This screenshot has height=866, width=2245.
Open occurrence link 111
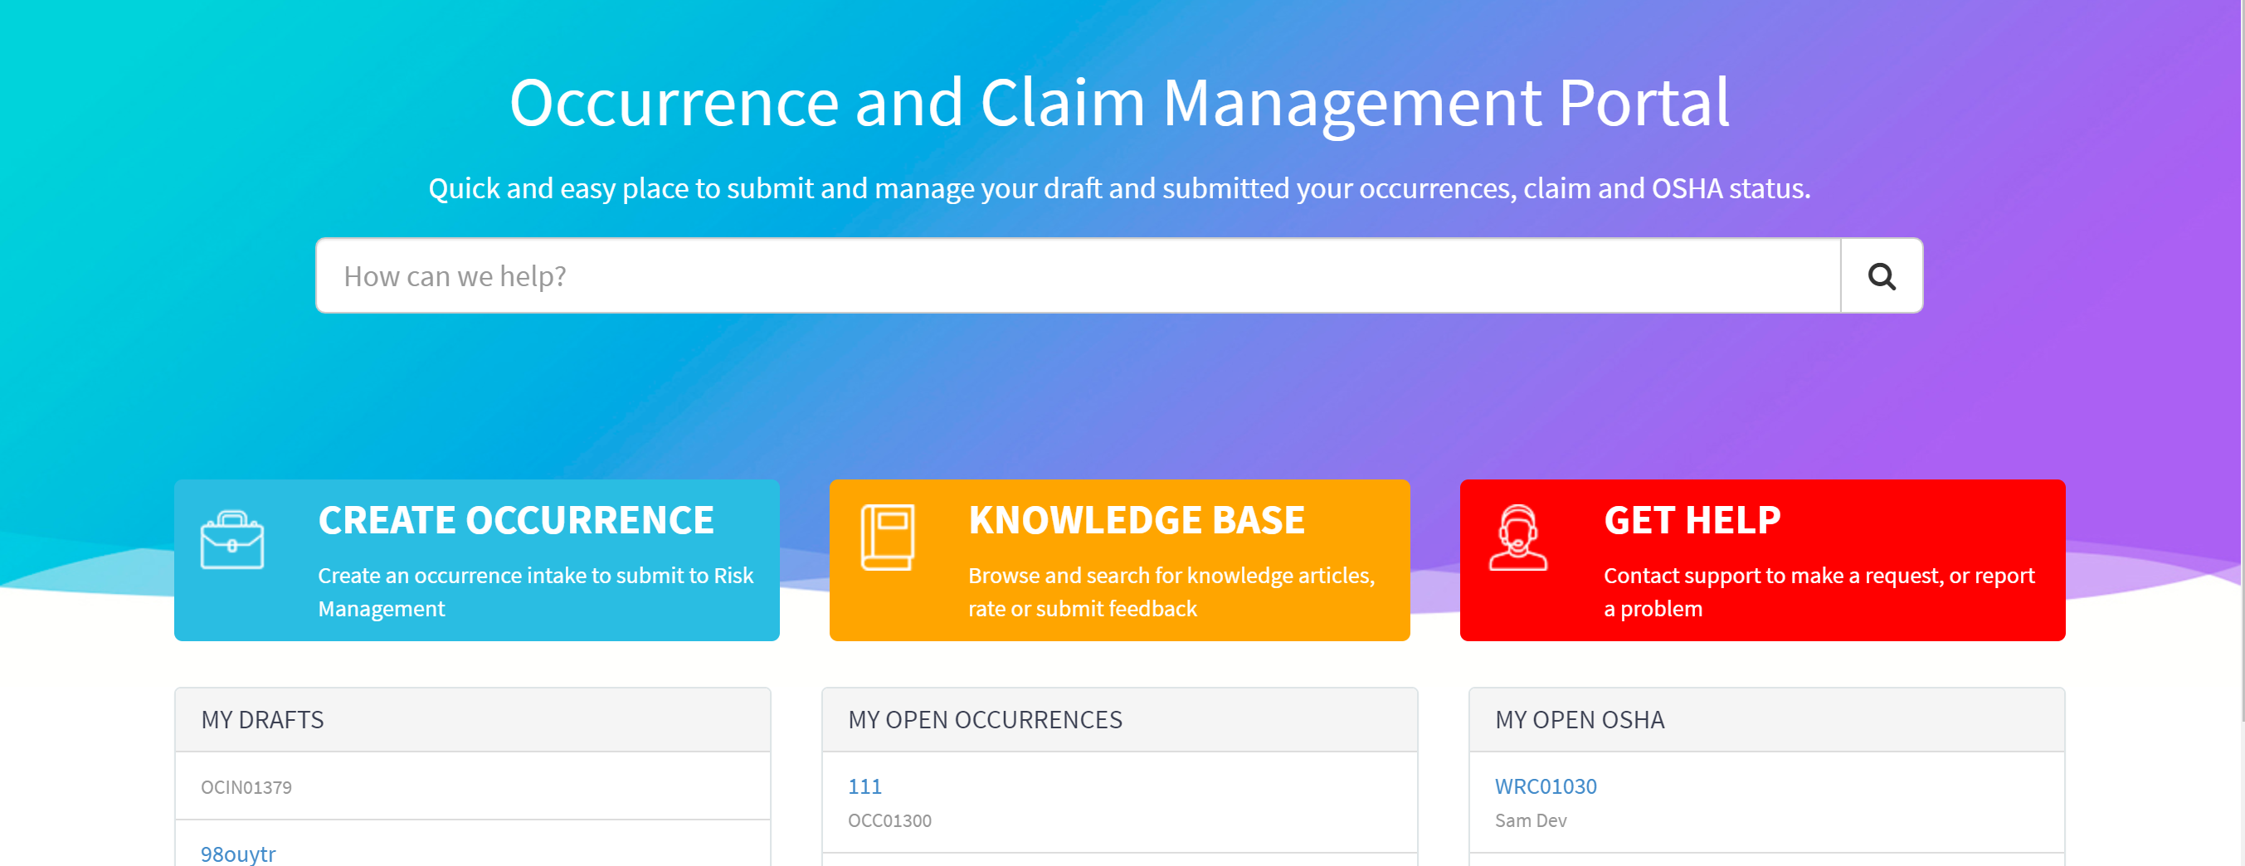pos(864,786)
